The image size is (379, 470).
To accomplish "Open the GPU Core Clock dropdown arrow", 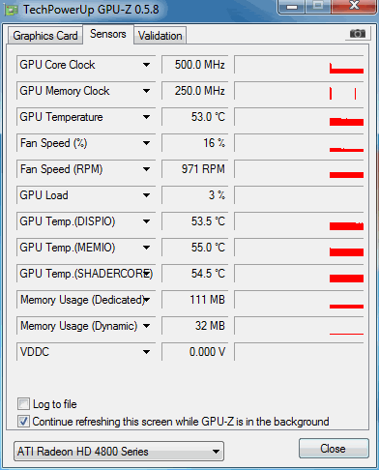I will point(146,65).
